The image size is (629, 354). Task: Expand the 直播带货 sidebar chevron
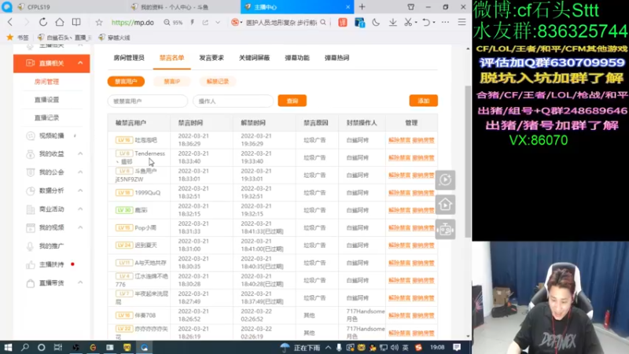pyautogui.click(x=80, y=282)
